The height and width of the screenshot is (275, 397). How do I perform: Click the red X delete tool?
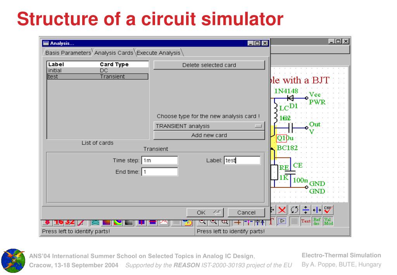[282, 210]
